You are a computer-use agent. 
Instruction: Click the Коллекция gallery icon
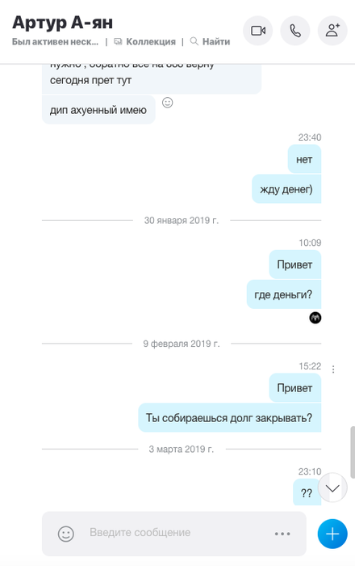pyautogui.click(x=118, y=42)
